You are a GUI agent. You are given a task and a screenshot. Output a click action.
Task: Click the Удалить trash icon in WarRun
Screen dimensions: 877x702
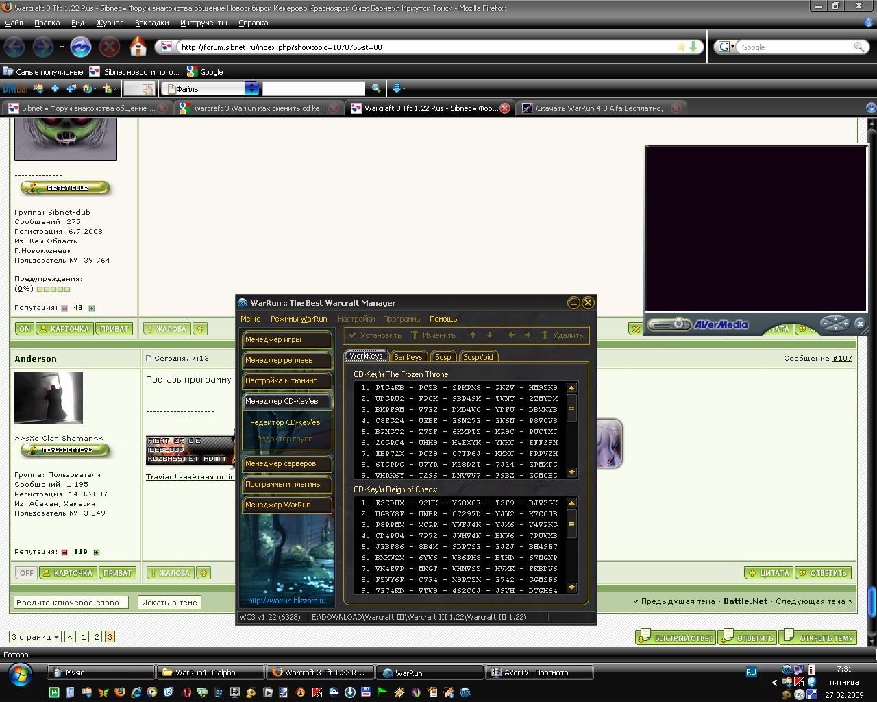(562, 335)
